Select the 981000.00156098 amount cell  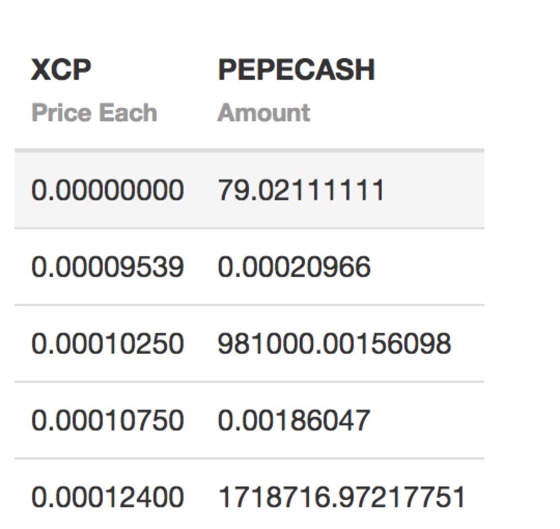(334, 344)
